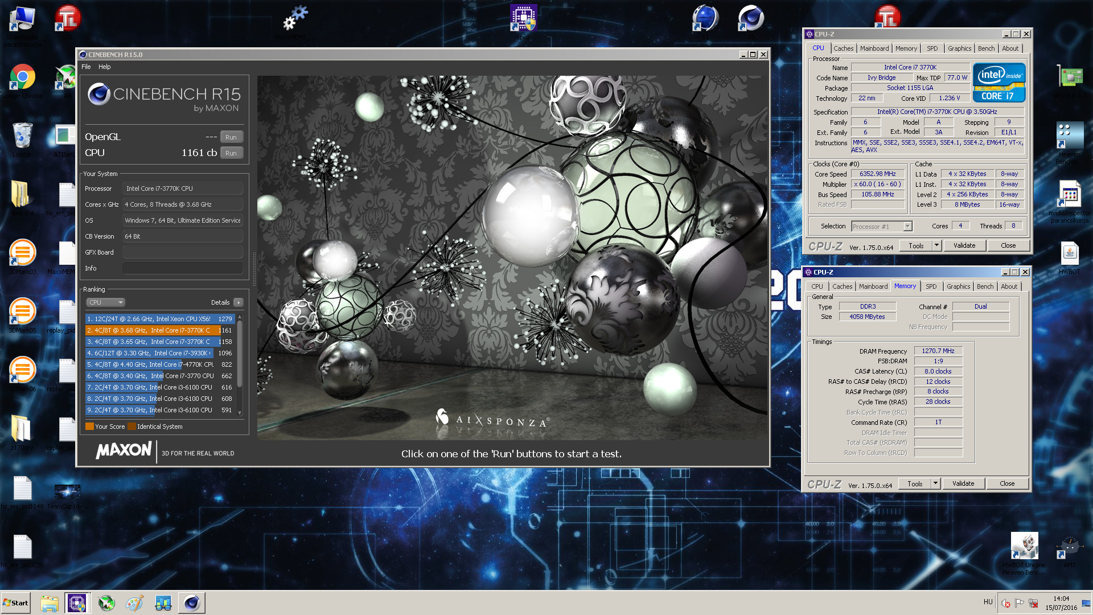Open 3DMark06 desktop shortcut
Image resolution: width=1093 pixels, height=615 pixels.
pos(22,374)
